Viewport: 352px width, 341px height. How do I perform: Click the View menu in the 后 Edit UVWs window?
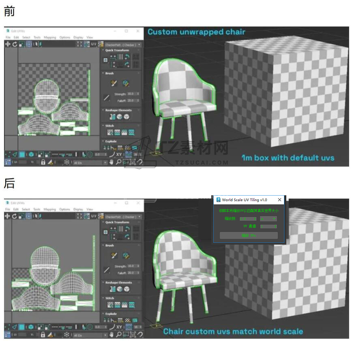coord(90,209)
